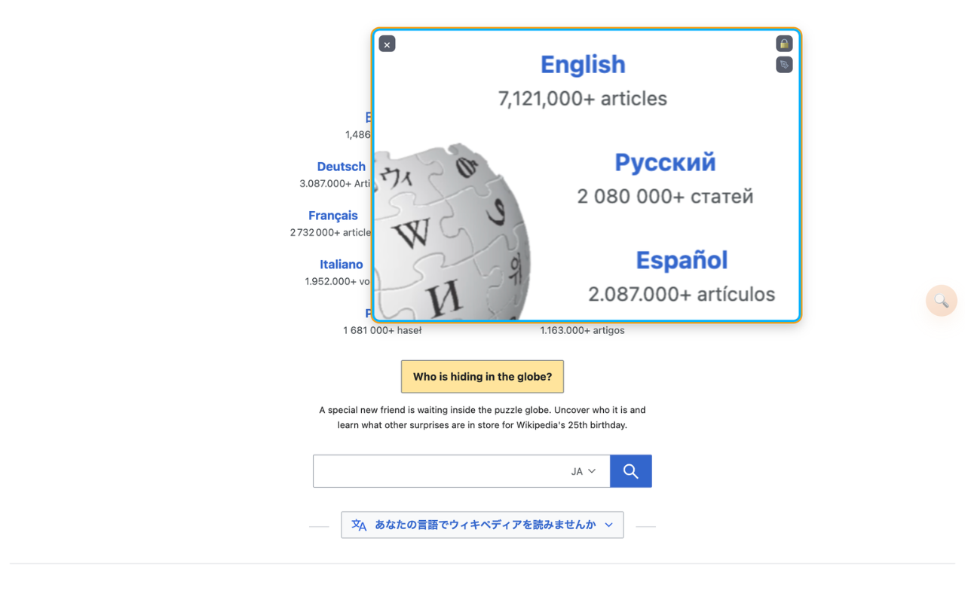
Task: Click the "1 681 000+ haseł" text
Action: pos(382,330)
